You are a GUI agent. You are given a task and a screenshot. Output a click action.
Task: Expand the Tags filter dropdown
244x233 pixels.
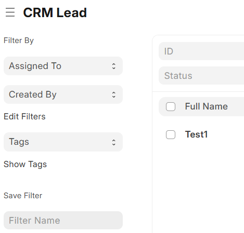[63, 142]
